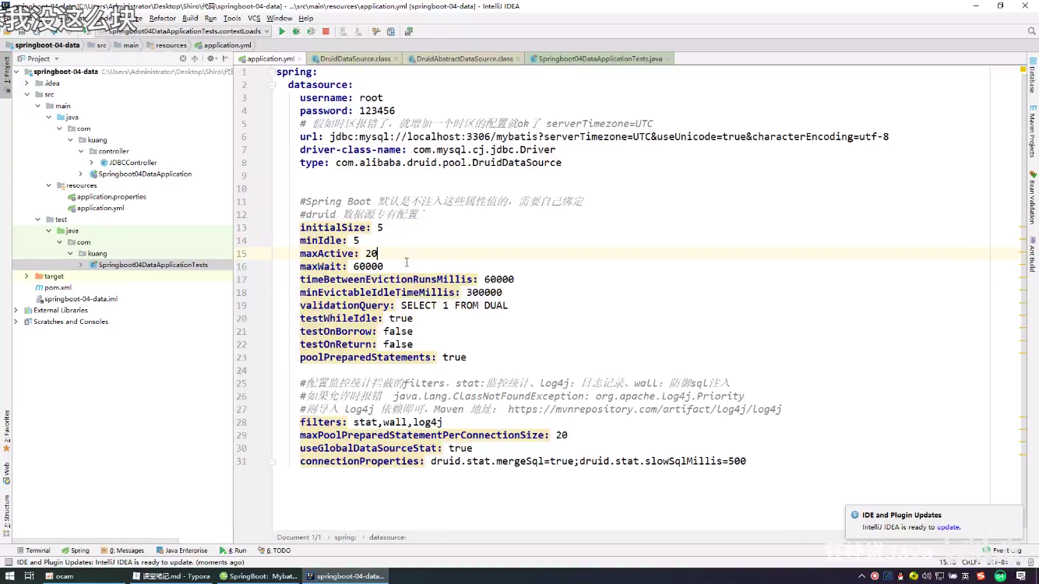Open run configuration dropdown contextLoads
1039x584 pixels.
[x=188, y=31]
